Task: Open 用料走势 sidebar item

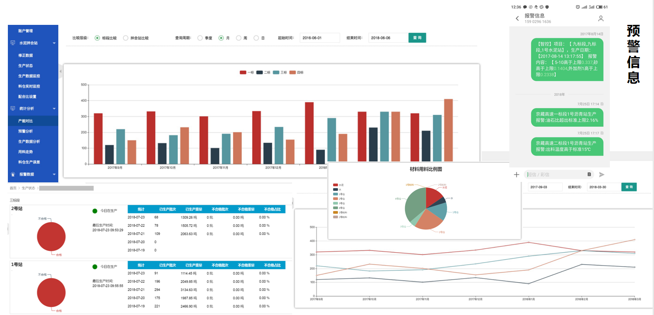Action: pyautogui.click(x=25, y=152)
